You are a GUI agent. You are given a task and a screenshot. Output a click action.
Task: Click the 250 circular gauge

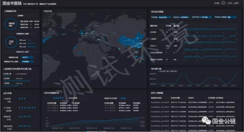pos(12,42)
